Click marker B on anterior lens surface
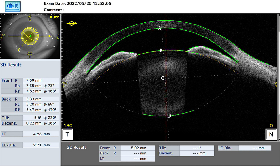This screenshot has width=280, height=166. pyautogui.click(x=161, y=51)
